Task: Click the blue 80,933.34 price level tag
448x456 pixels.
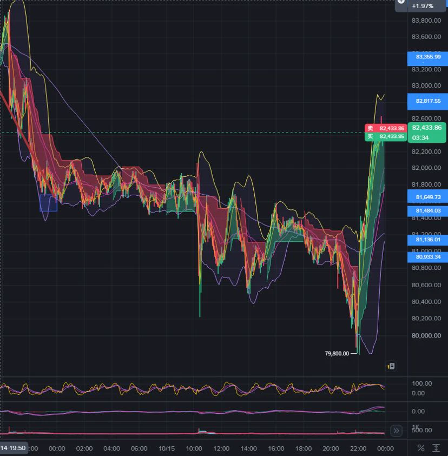Action: tap(427, 257)
